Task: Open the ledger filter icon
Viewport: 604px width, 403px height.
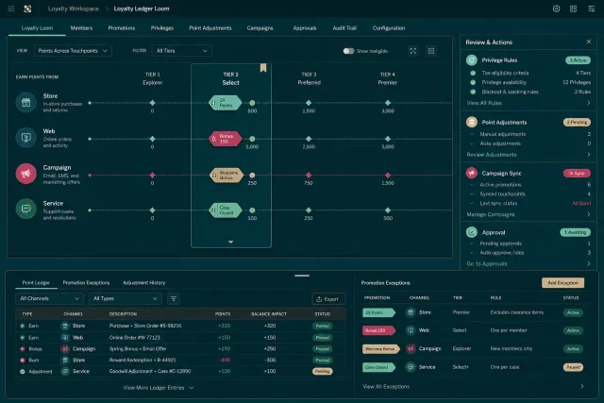Action: (174, 298)
